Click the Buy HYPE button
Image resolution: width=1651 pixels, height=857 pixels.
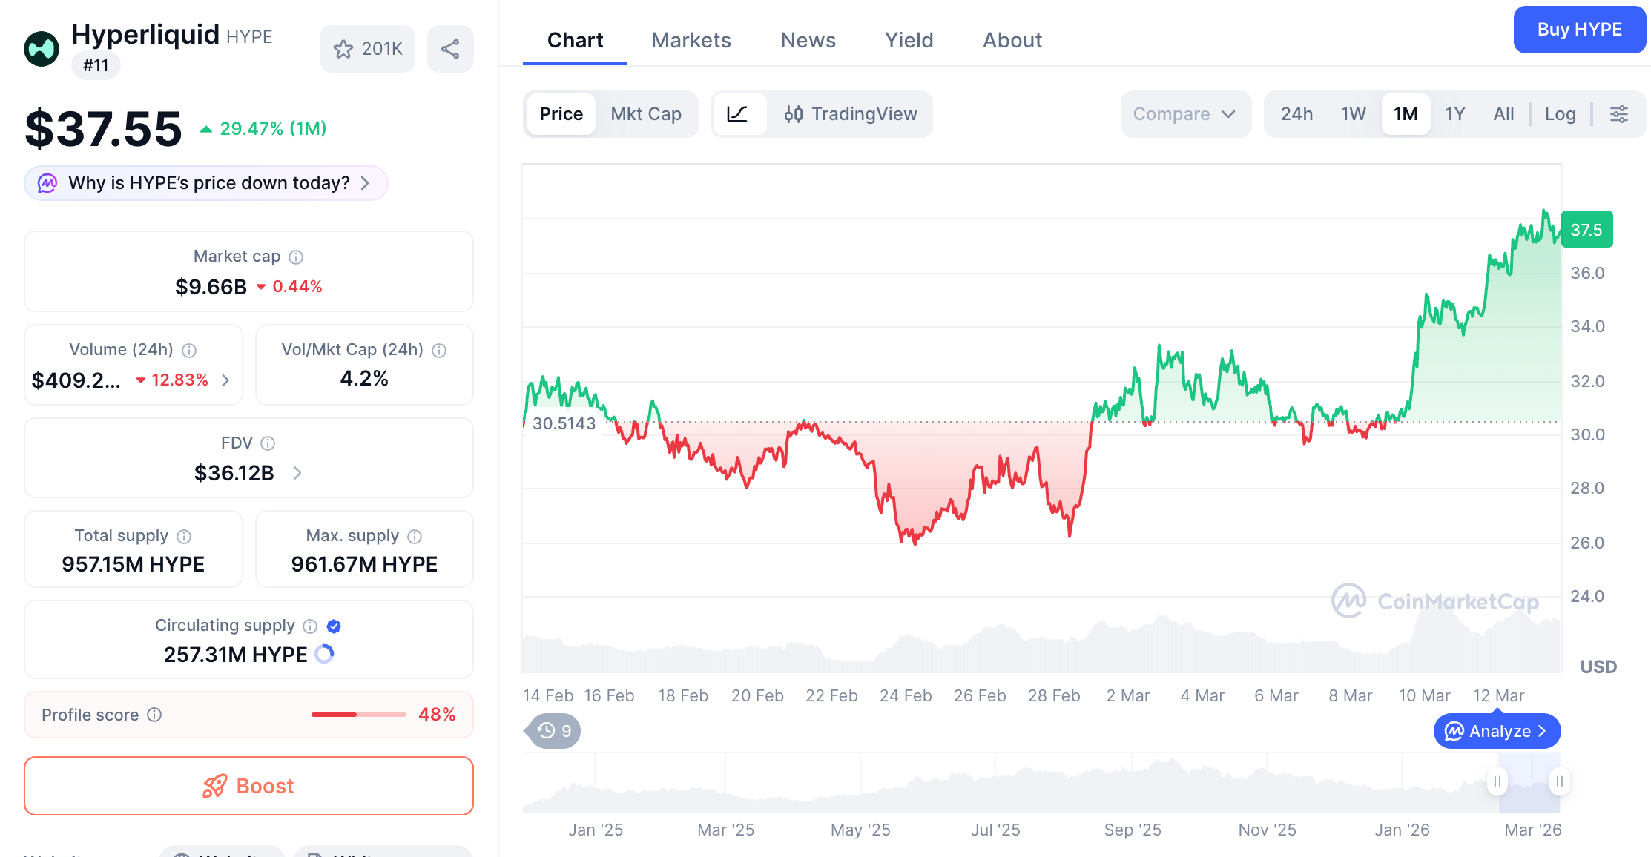[1579, 30]
